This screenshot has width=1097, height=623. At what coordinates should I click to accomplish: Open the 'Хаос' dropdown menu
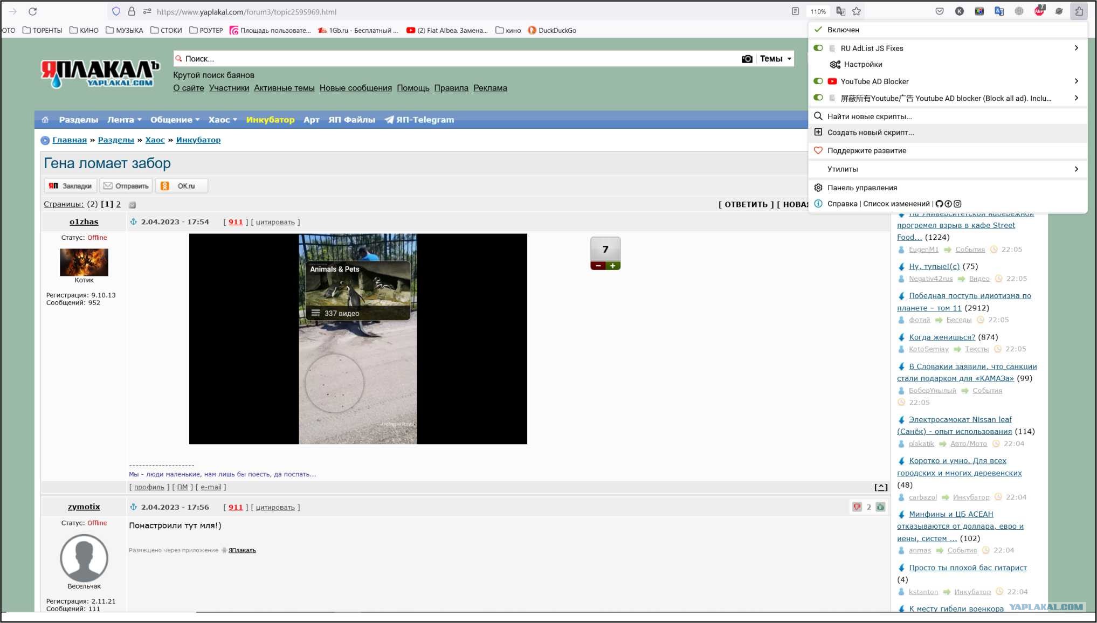(223, 120)
